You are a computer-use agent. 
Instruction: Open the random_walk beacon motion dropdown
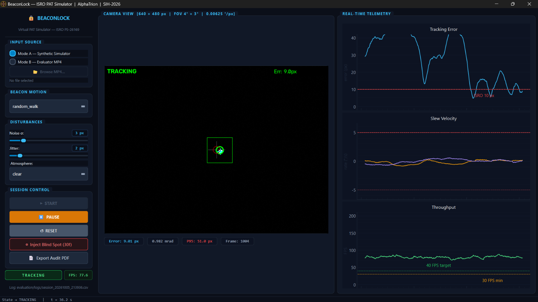[49, 106]
